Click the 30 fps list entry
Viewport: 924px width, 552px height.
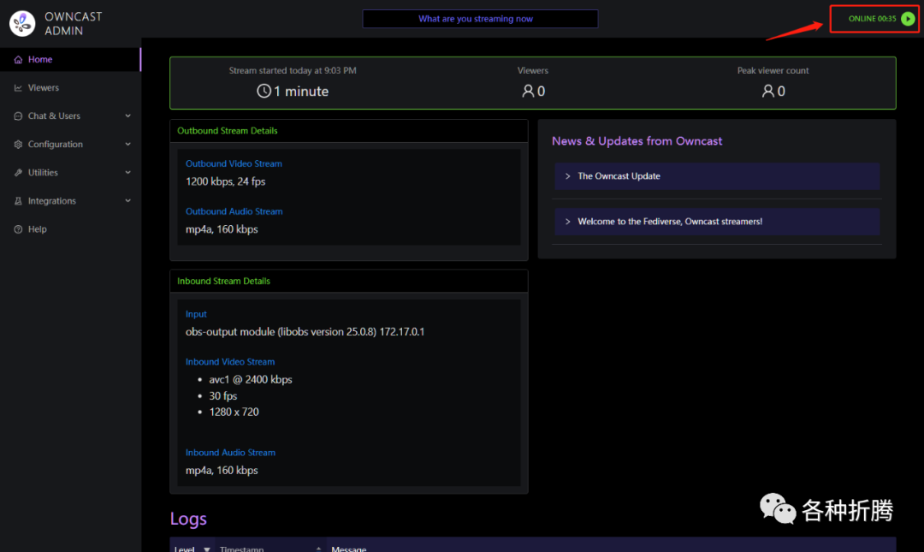pyautogui.click(x=223, y=396)
